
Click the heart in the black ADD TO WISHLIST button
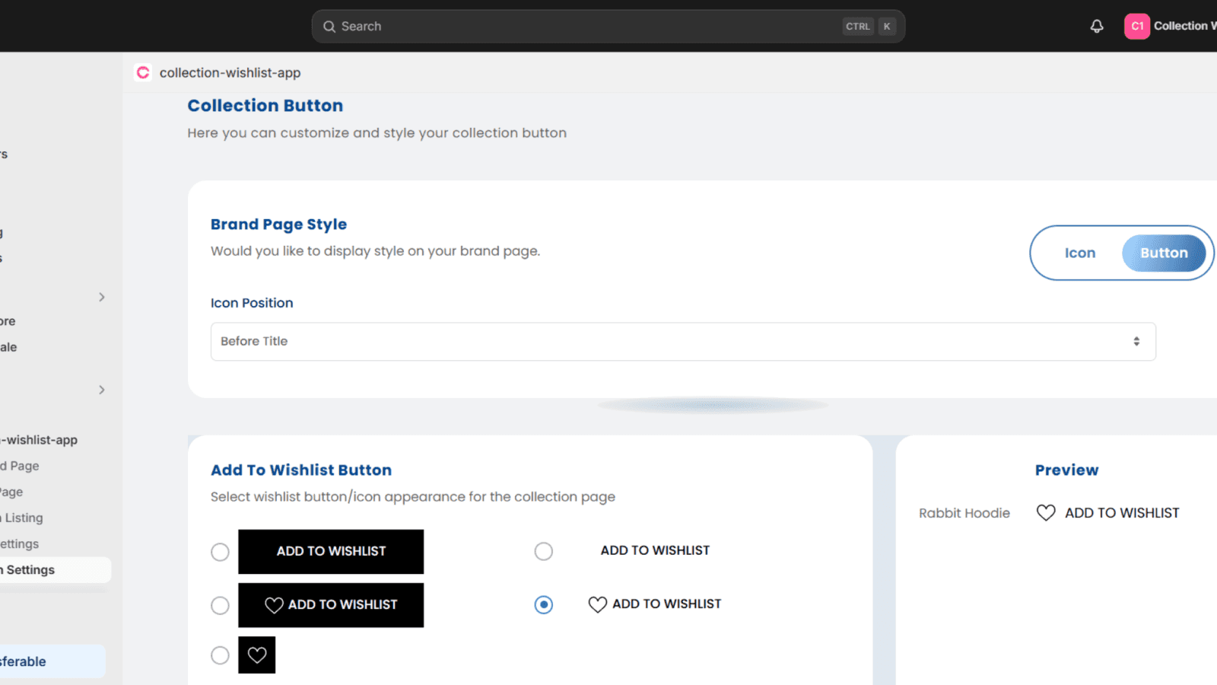[274, 605]
